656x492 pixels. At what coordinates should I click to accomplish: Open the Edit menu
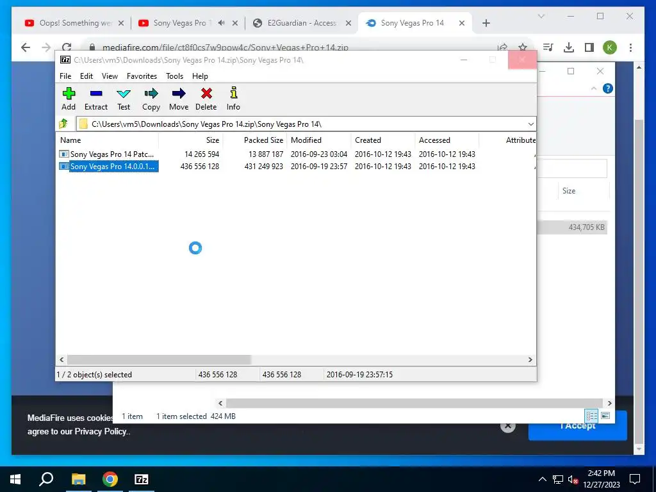86,76
